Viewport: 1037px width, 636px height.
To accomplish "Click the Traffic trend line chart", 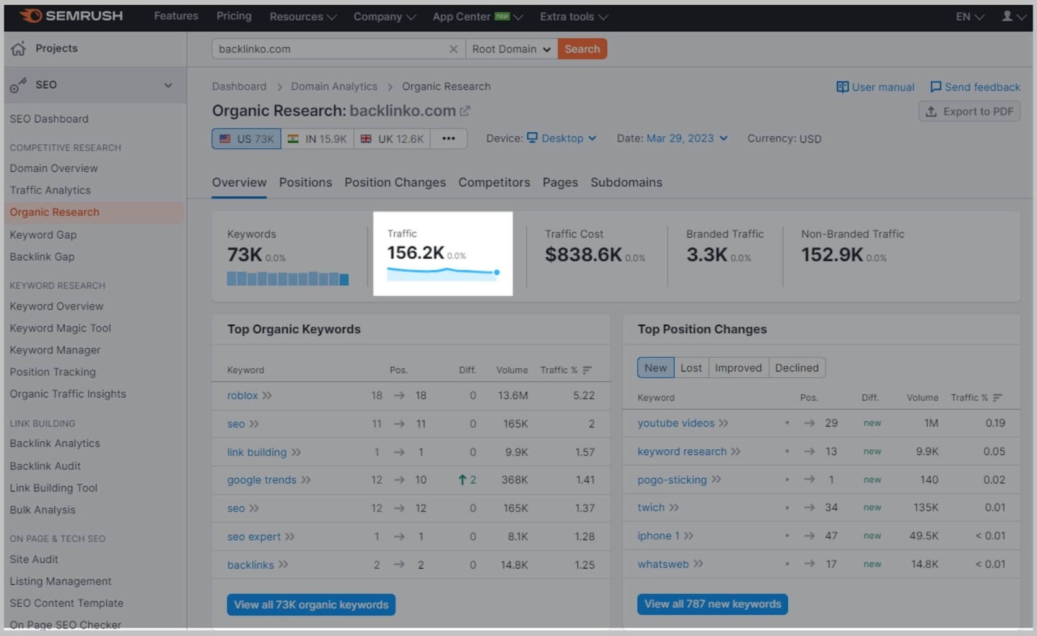I will click(x=443, y=274).
